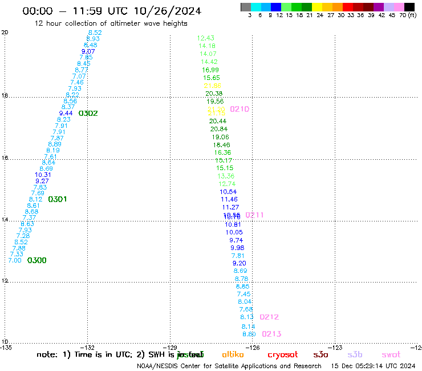Click the wave height value 9.74
422x371 pixels.
(x=236, y=241)
